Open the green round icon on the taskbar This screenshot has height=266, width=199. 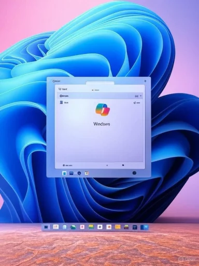point(74,227)
